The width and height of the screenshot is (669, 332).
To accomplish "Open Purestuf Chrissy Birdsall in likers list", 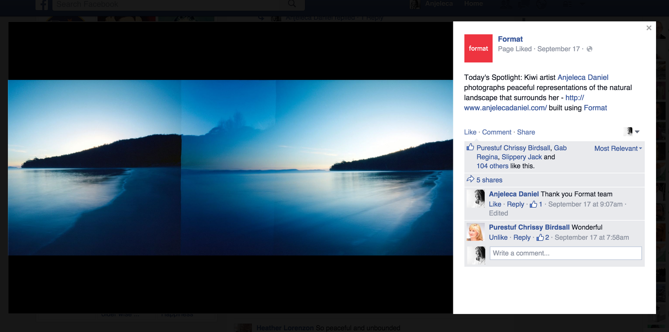I will coord(513,148).
